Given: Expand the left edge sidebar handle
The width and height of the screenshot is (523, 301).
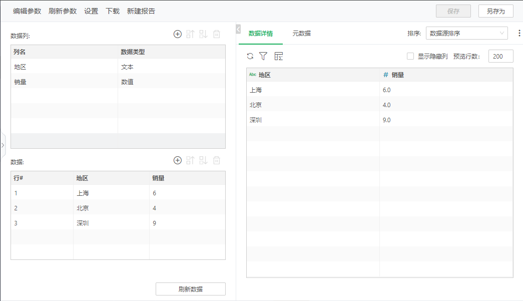Looking at the screenshot, I should tap(3, 145).
